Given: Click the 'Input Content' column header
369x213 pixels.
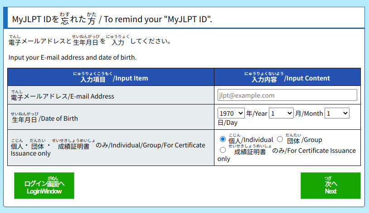Looking at the screenshot, I should tap(287, 77).
